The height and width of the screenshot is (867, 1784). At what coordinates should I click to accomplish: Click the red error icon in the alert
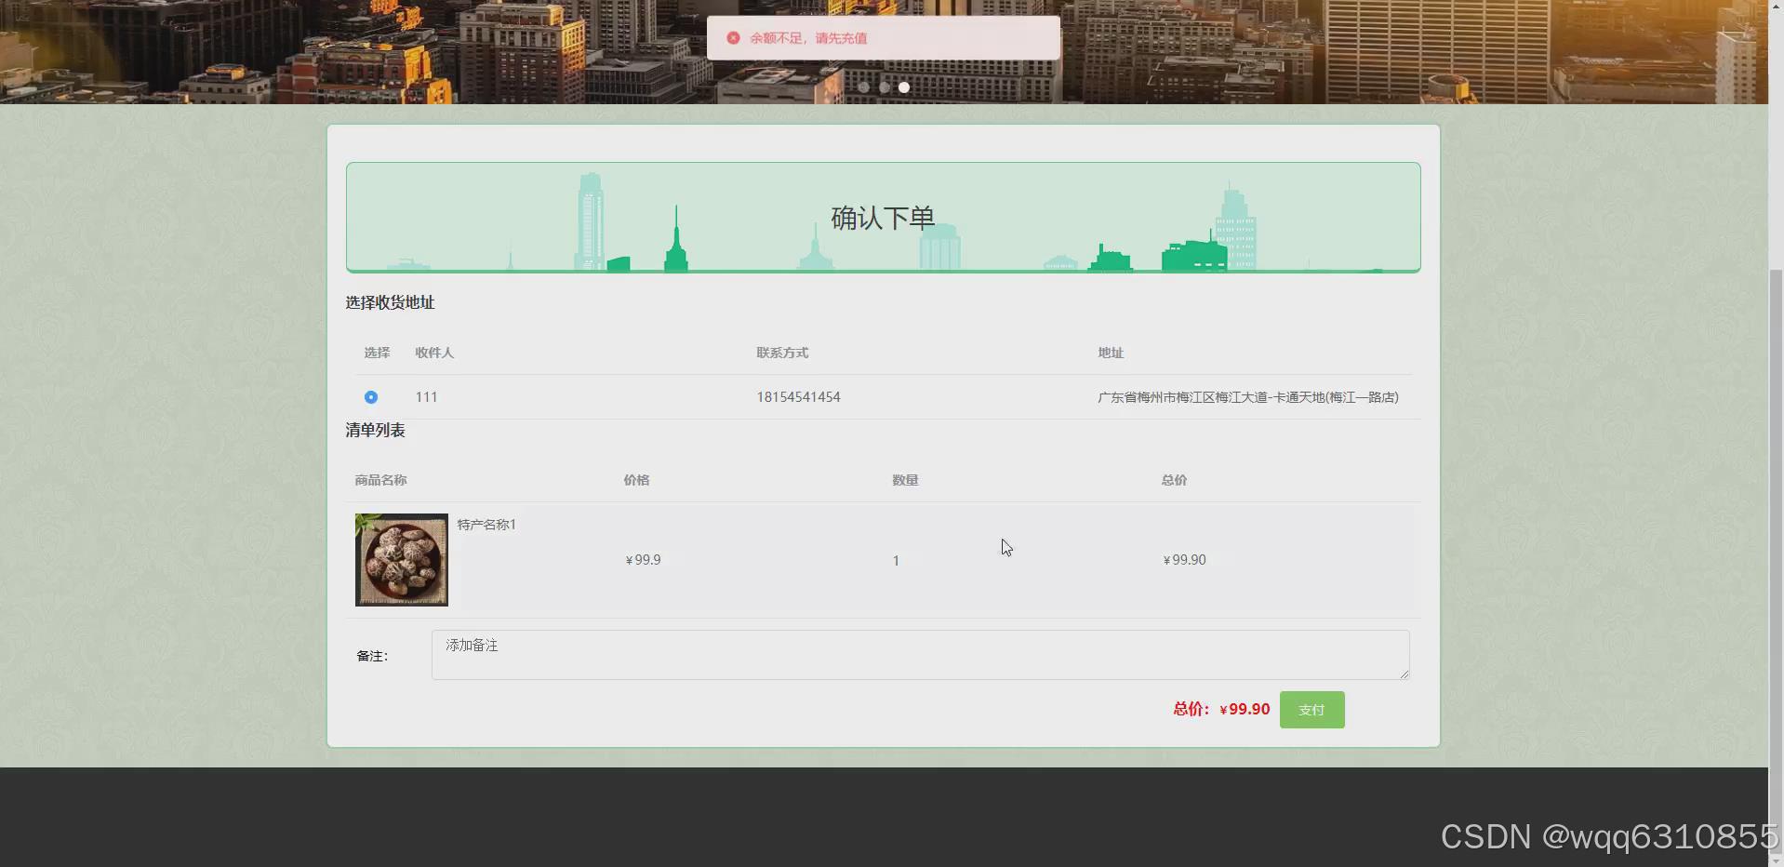point(733,38)
